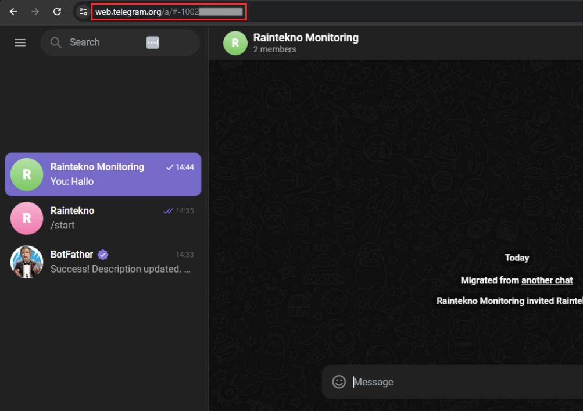The width and height of the screenshot is (583, 411).
Task: Select the web.telegram.org address bar URL
Action: point(169,12)
